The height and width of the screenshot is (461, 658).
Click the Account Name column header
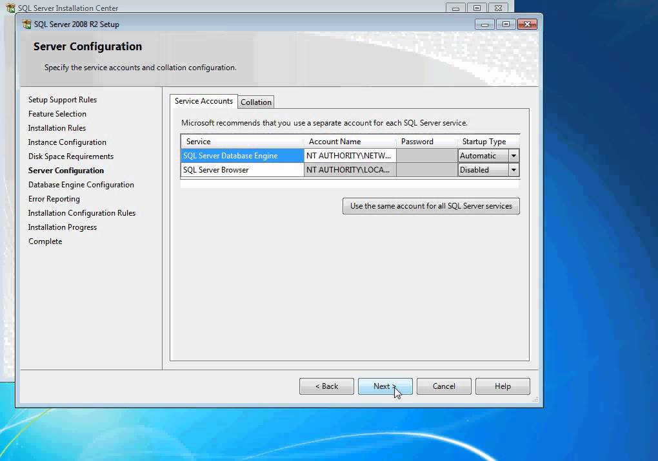[350, 142]
